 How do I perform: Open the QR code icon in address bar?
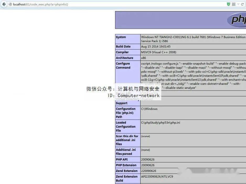click(234, 4)
